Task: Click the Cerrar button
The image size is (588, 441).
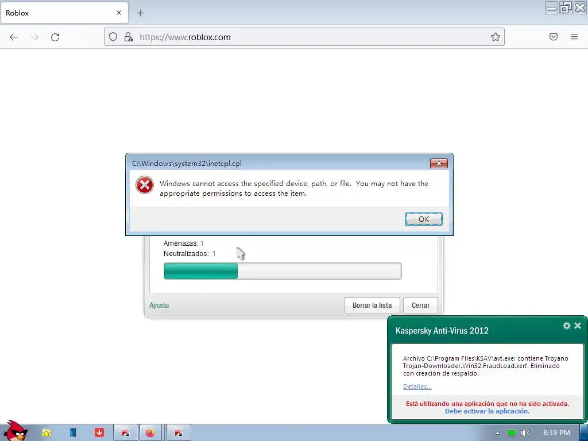Action: (x=420, y=305)
